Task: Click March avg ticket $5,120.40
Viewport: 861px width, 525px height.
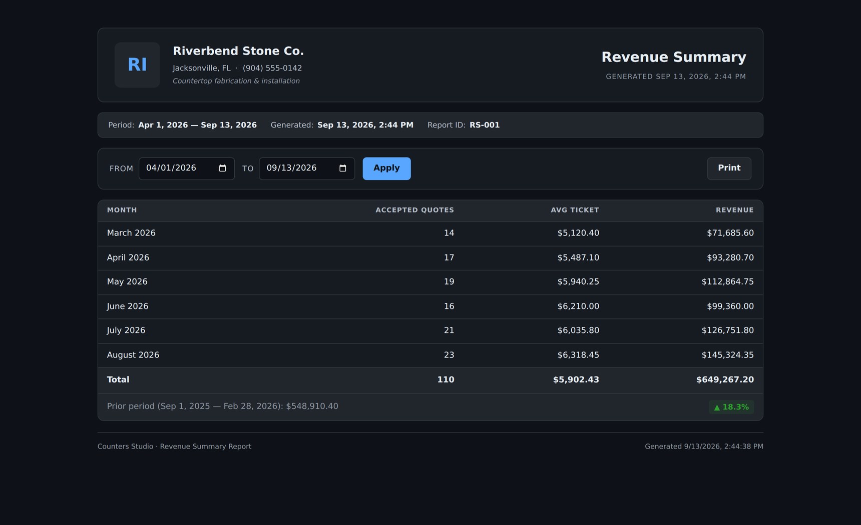Action: (x=578, y=233)
